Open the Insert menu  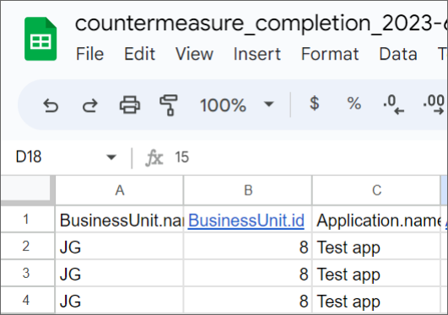coord(257,54)
